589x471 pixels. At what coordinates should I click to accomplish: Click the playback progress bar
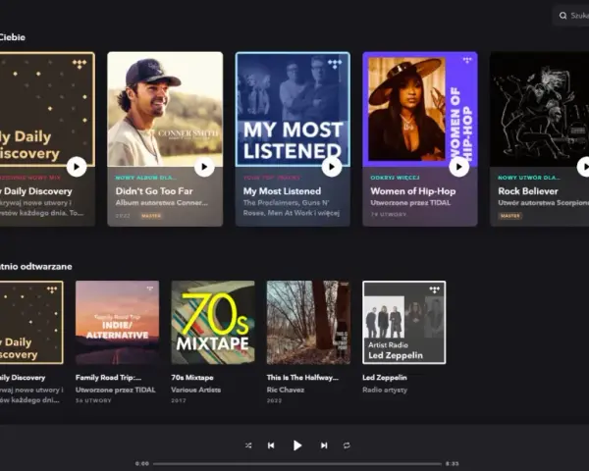pos(297,464)
